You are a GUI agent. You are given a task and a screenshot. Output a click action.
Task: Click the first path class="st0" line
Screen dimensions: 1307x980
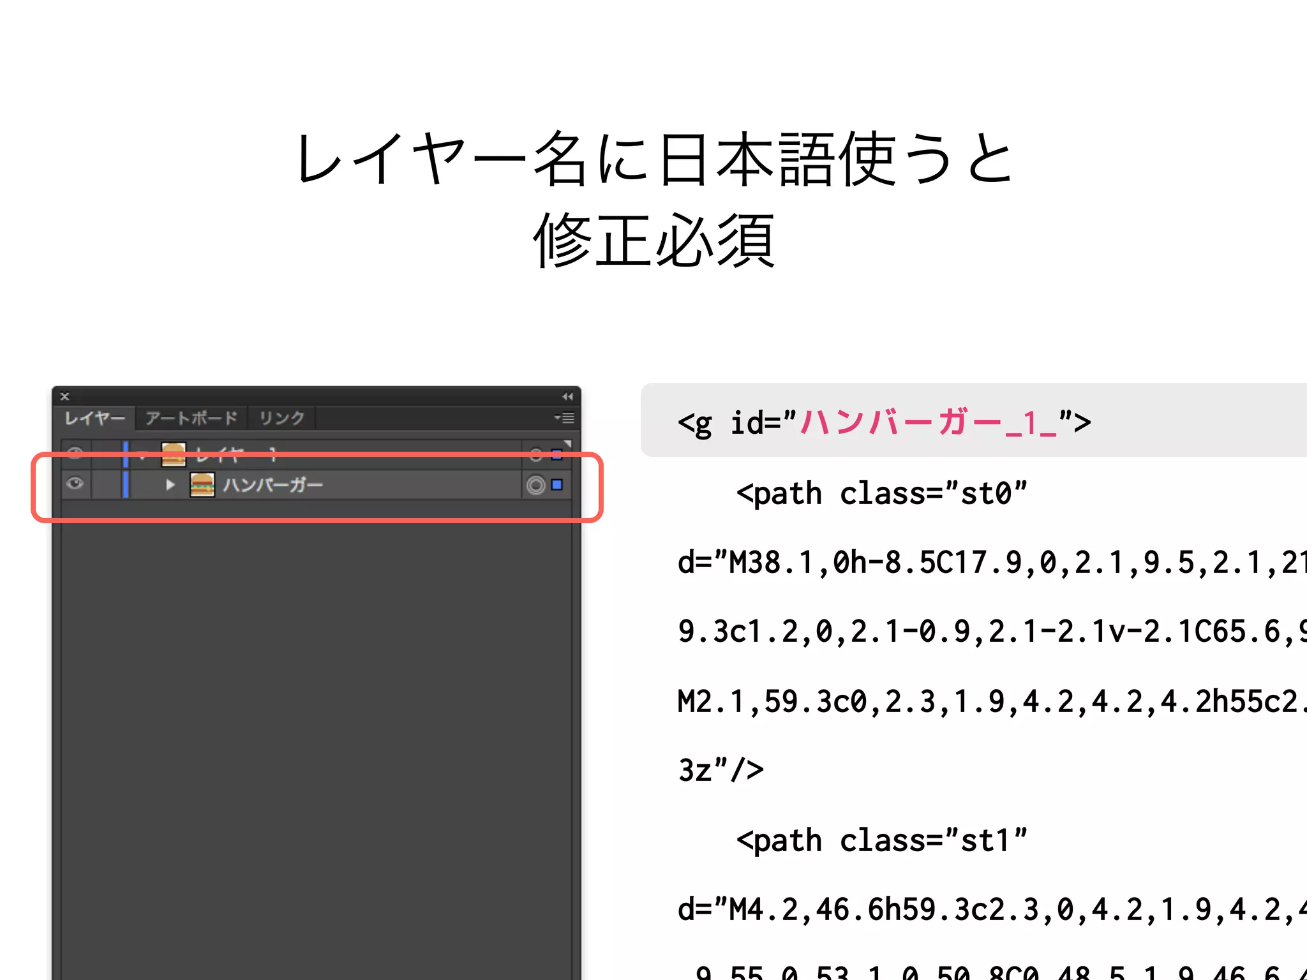(x=882, y=493)
